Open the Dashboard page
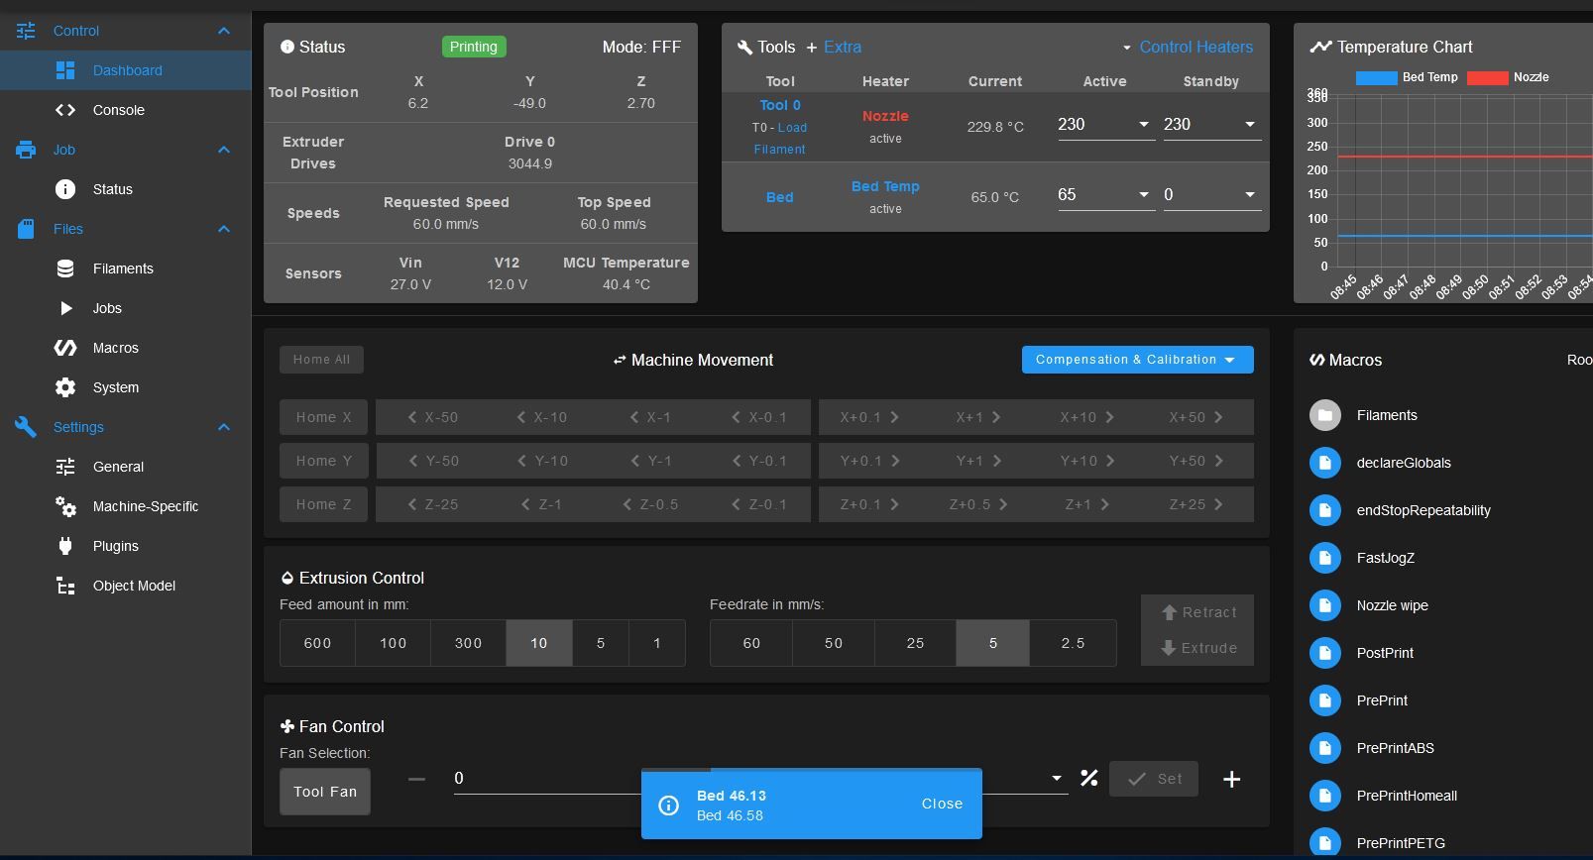 click(x=126, y=70)
